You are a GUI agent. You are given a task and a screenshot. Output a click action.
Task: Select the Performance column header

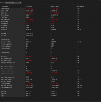click(5, 6)
